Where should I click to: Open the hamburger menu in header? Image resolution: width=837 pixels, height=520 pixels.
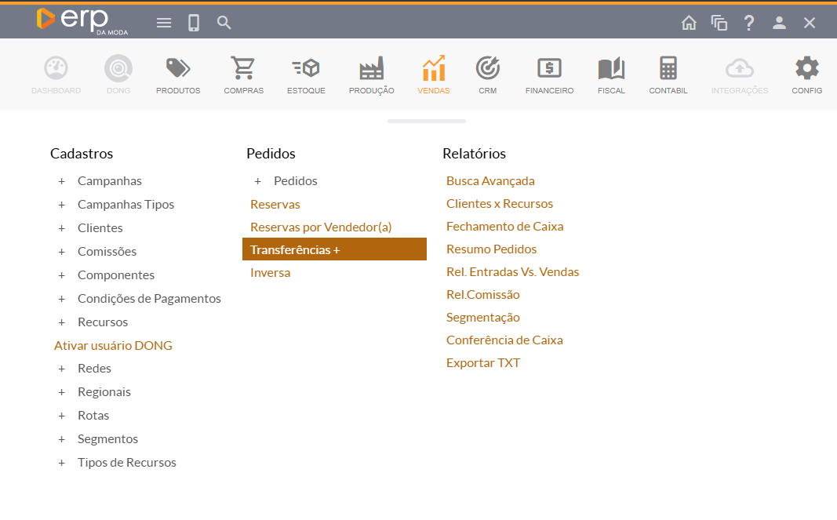click(164, 23)
